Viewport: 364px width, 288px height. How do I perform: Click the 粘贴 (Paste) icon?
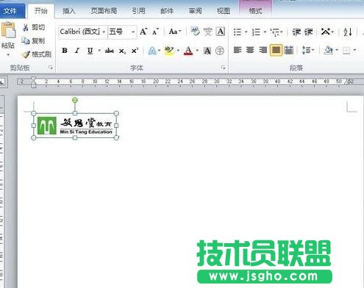[8, 30]
